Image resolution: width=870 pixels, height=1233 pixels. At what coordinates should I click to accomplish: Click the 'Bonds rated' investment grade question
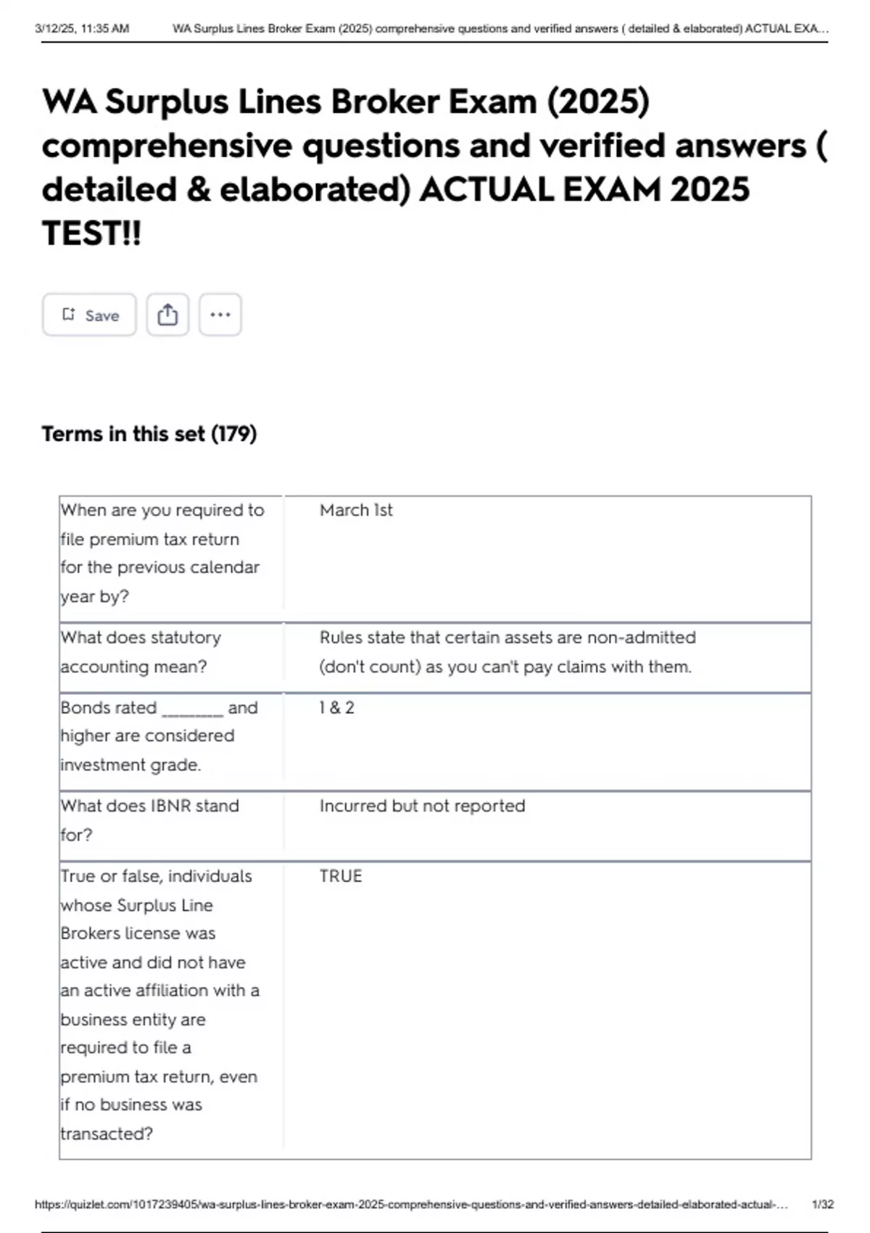click(159, 735)
